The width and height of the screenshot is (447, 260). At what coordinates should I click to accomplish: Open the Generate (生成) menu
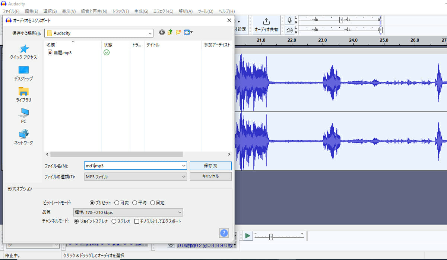point(141,12)
